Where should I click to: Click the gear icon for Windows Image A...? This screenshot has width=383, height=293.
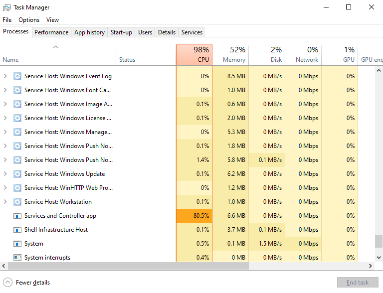click(x=17, y=104)
